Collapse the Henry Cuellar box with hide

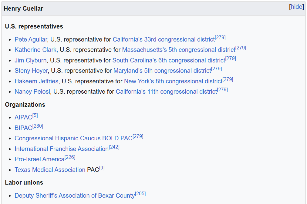[x=296, y=7]
